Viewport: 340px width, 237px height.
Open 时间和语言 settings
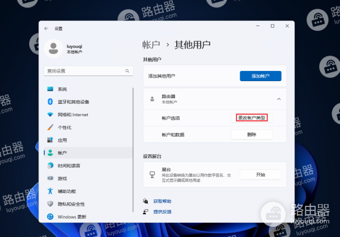(x=88, y=166)
